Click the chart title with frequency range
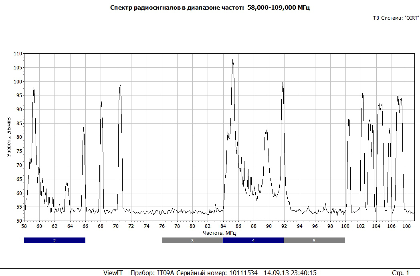 click(210, 8)
